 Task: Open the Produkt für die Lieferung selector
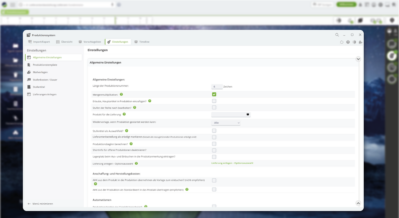231,114
